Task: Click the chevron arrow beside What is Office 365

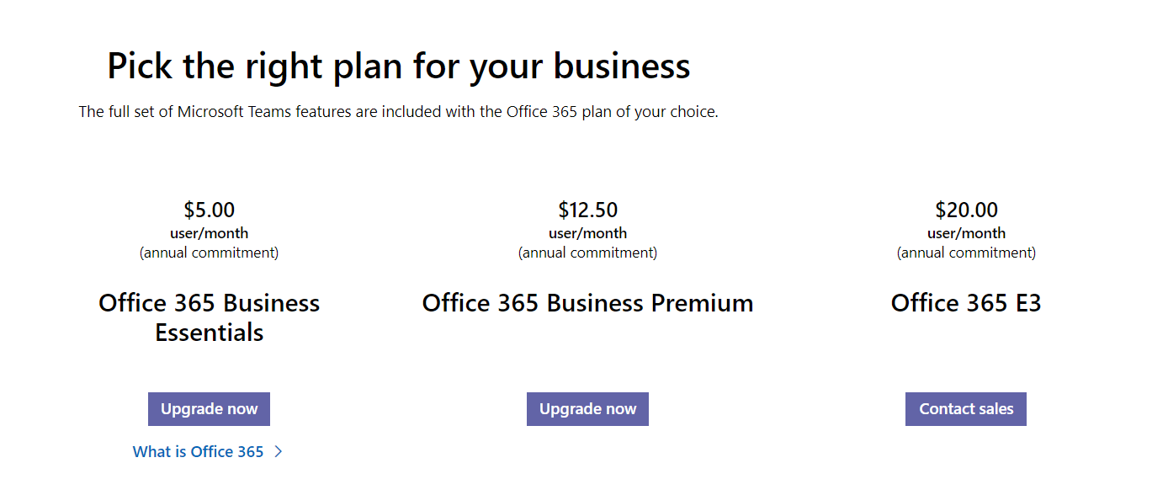Action: pos(279,452)
